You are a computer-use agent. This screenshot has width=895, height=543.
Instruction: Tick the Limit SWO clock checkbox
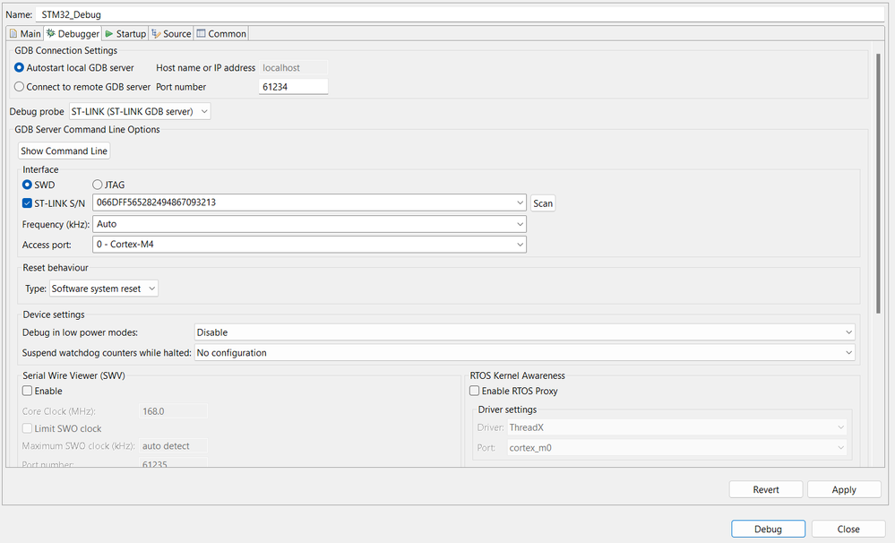point(27,428)
